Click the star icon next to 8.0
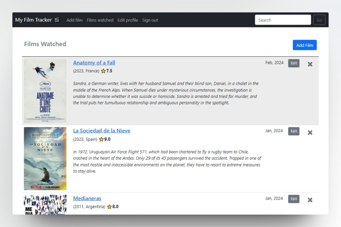 (109, 207)
